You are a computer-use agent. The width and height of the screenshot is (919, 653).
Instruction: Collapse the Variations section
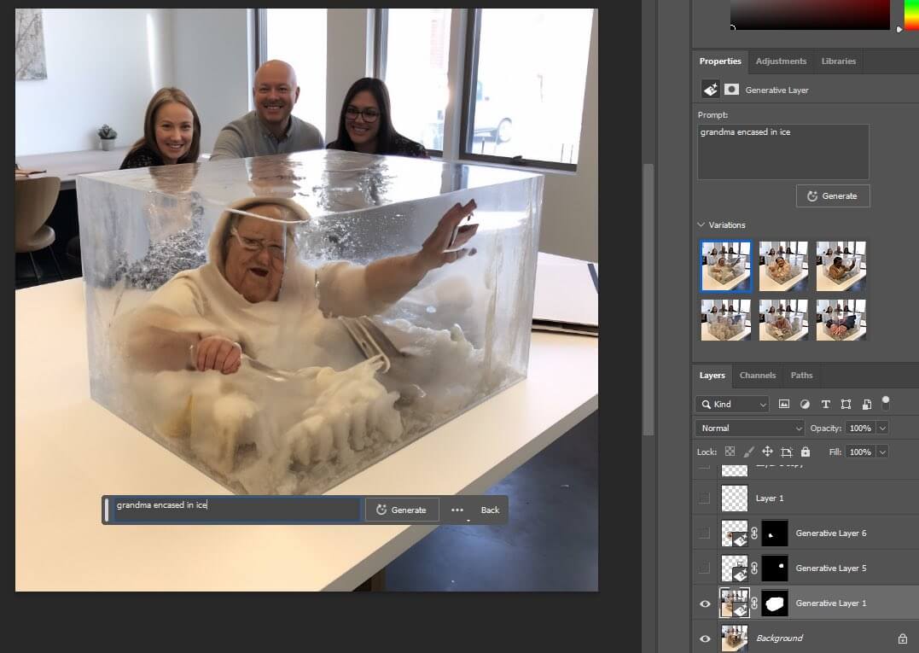[x=701, y=225]
